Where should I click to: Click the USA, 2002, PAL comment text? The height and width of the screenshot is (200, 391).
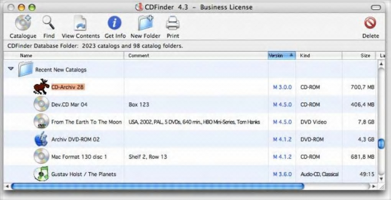click(194, 122)
